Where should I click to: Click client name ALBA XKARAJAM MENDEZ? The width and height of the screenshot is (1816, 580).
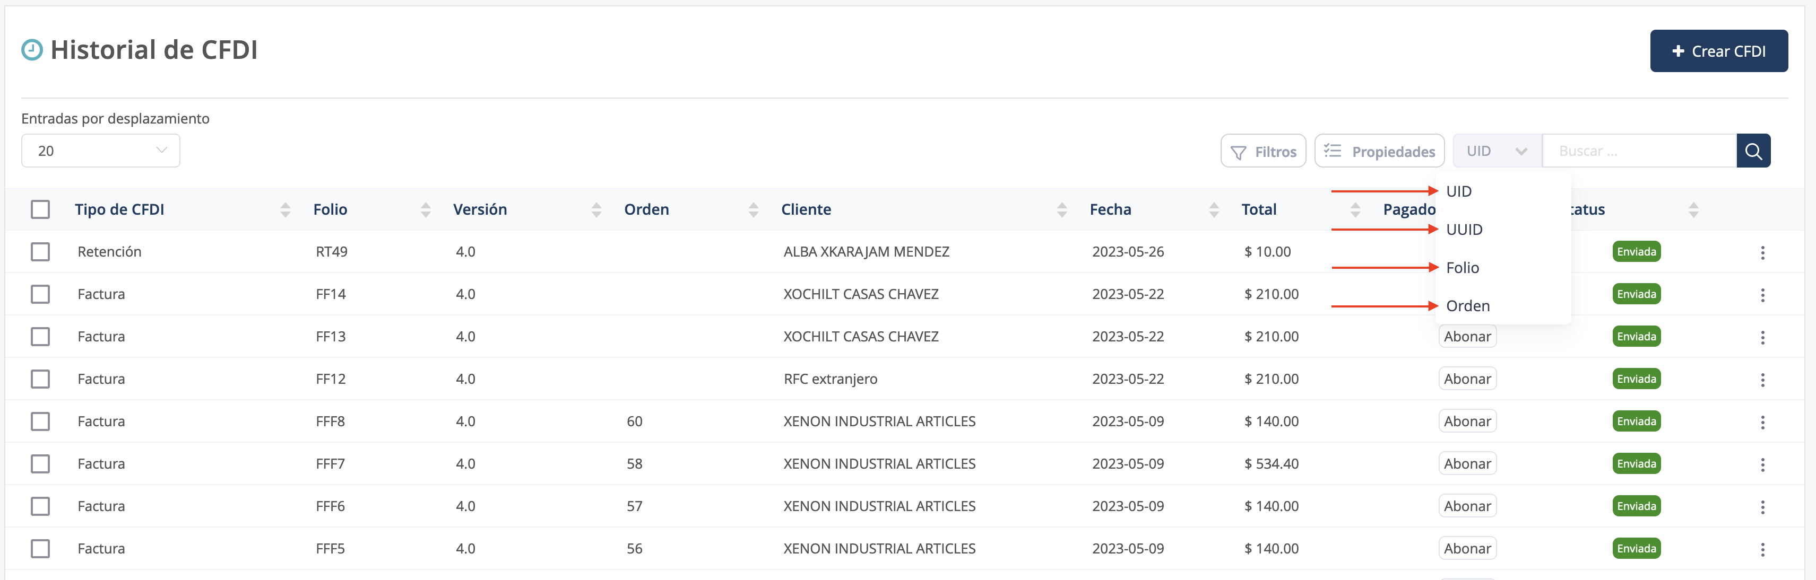point(867,251)
